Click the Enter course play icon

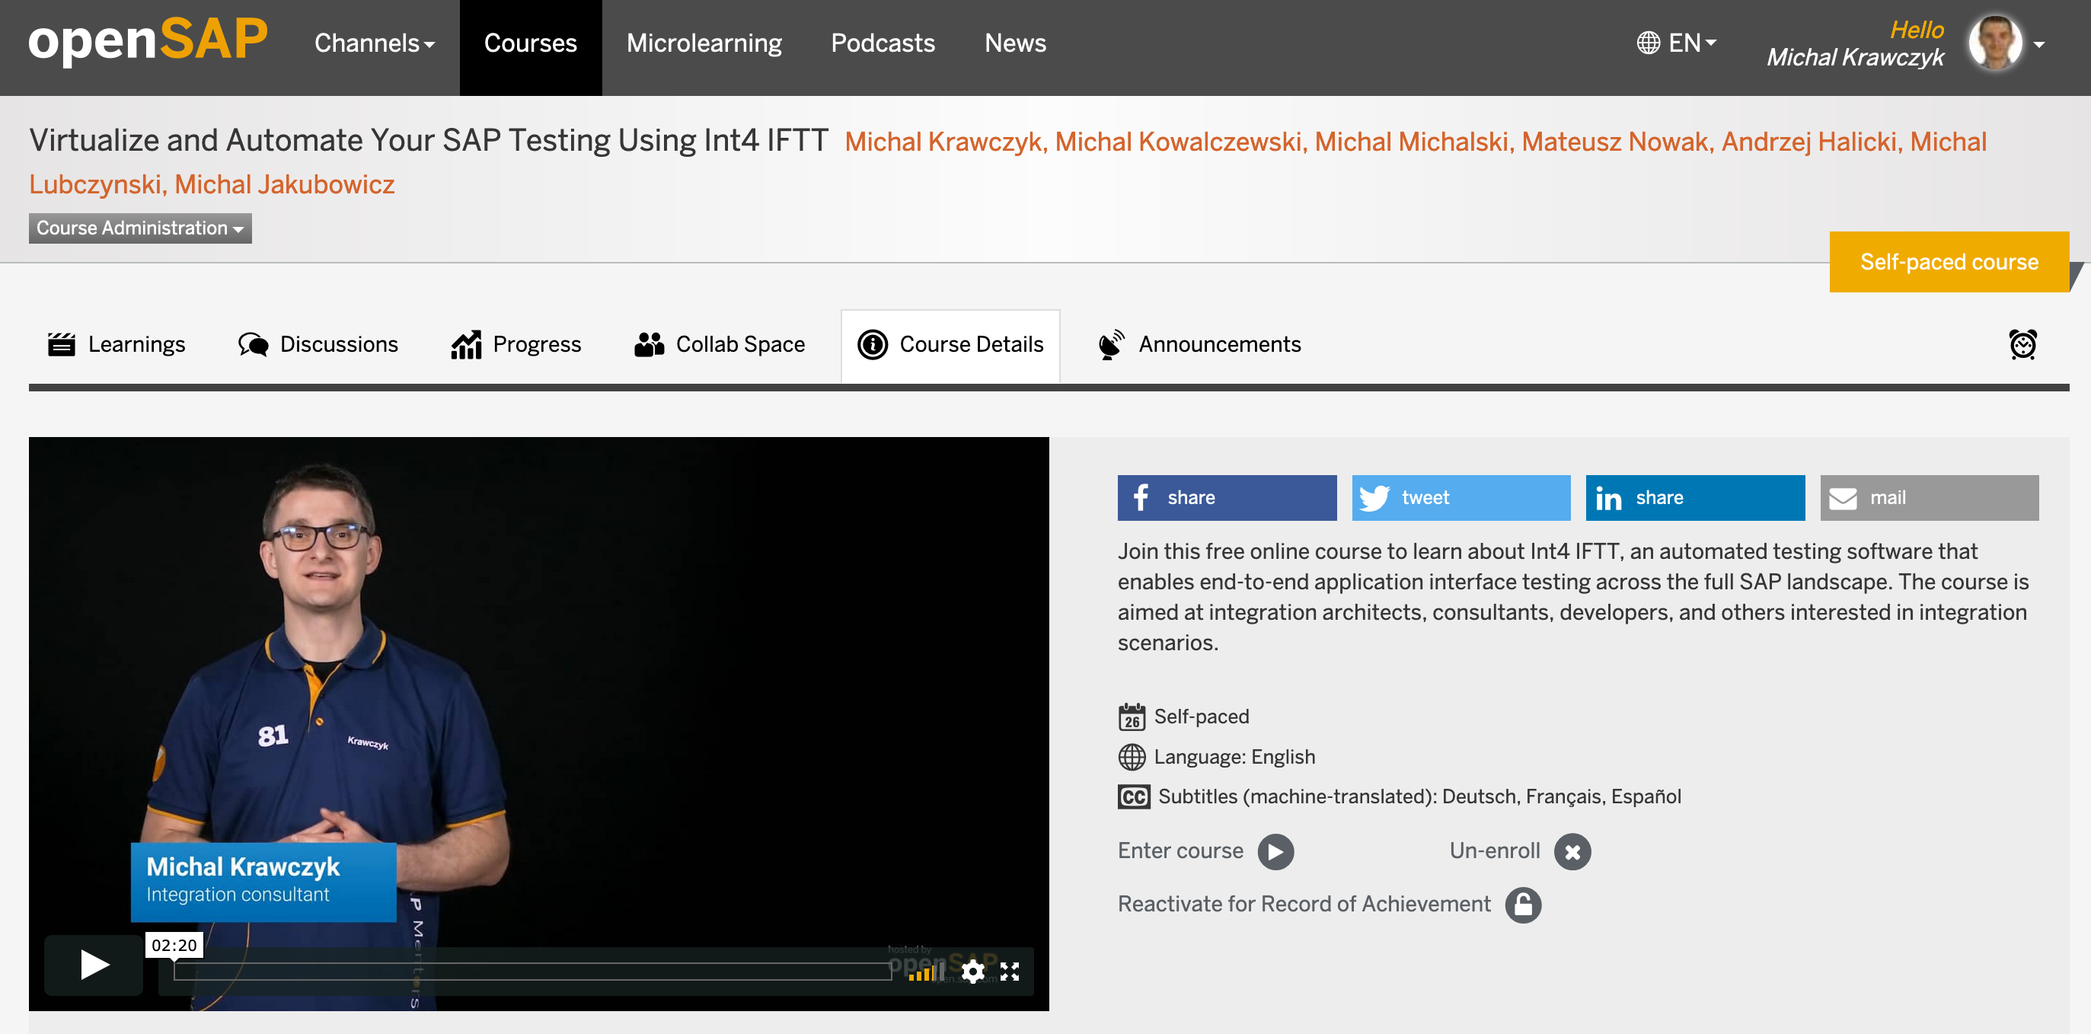(x=1275, y=851)
